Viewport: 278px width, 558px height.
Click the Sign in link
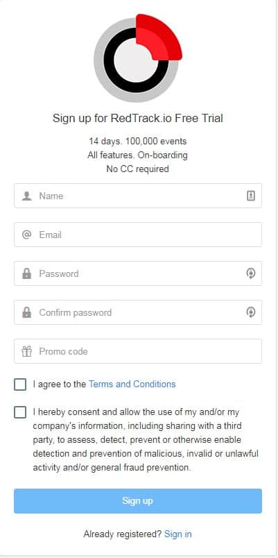click(x=178, y=534)
